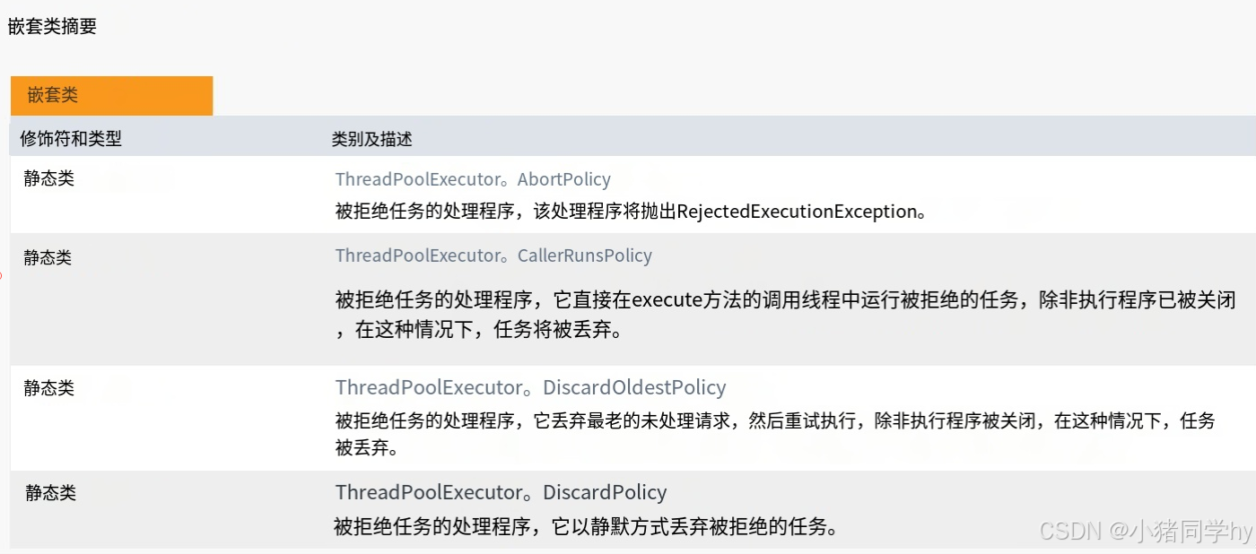Click the text 在这种情况下，任务将被丢弃。
1256x554 pixels.
[479, 330]
